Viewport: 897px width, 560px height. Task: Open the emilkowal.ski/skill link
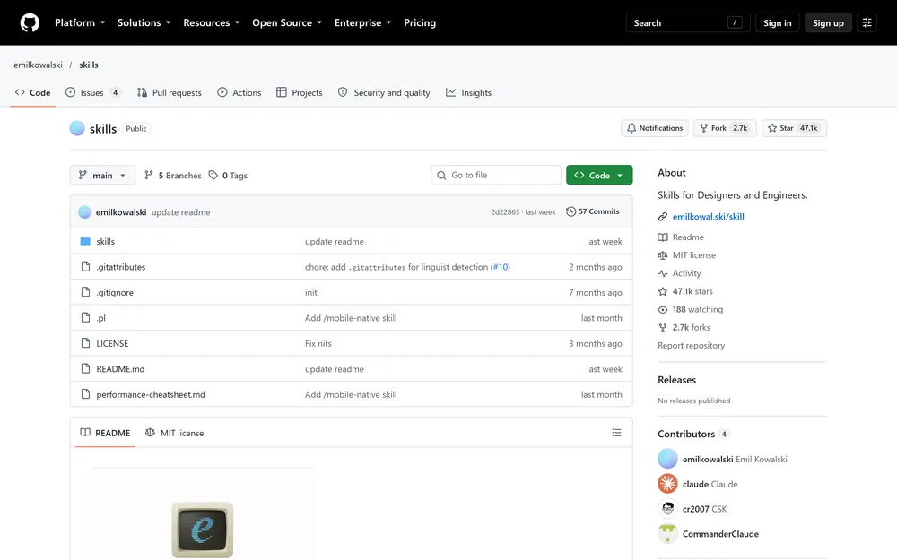click(709, 217)
